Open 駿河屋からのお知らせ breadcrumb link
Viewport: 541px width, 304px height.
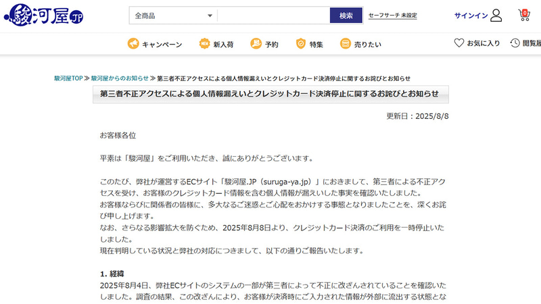[120, 78]
